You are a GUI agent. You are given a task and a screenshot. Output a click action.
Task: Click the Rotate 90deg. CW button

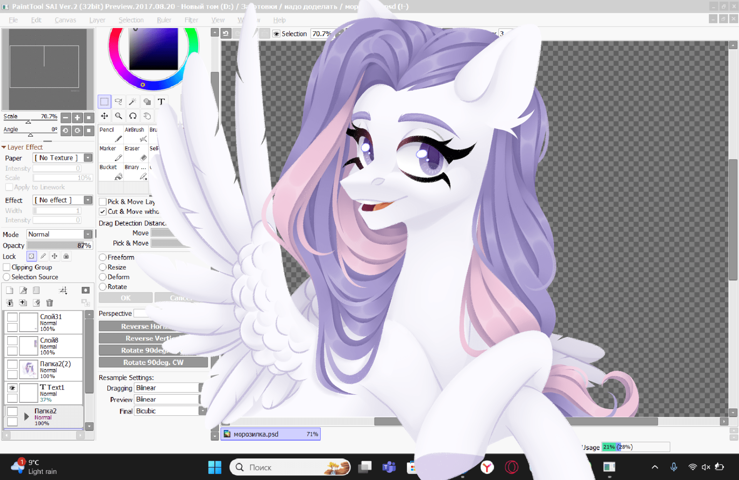153,362
